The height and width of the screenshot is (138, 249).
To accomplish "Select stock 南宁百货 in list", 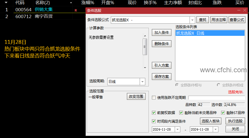I will 44,16.
